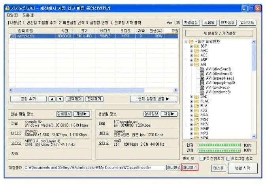Screen dimensions: 266x184
Task: Click the 변환설정 / 기기설정 header tab
Action: [219, 33]
